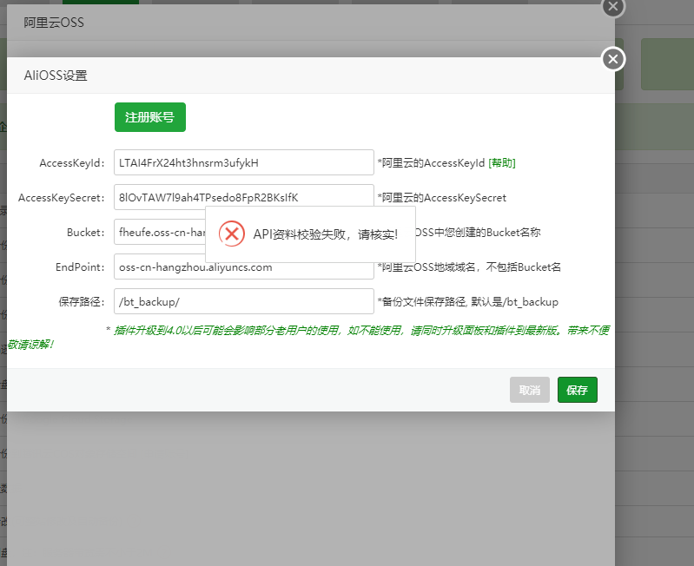Close the AliOSS设置 dialog with the X icon
The image size is (694, 566).
[613, 59]
